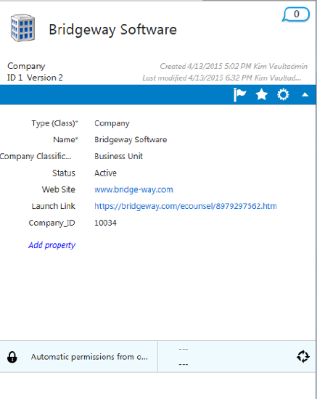Collapse header with the up arrow

click(305, 95)
